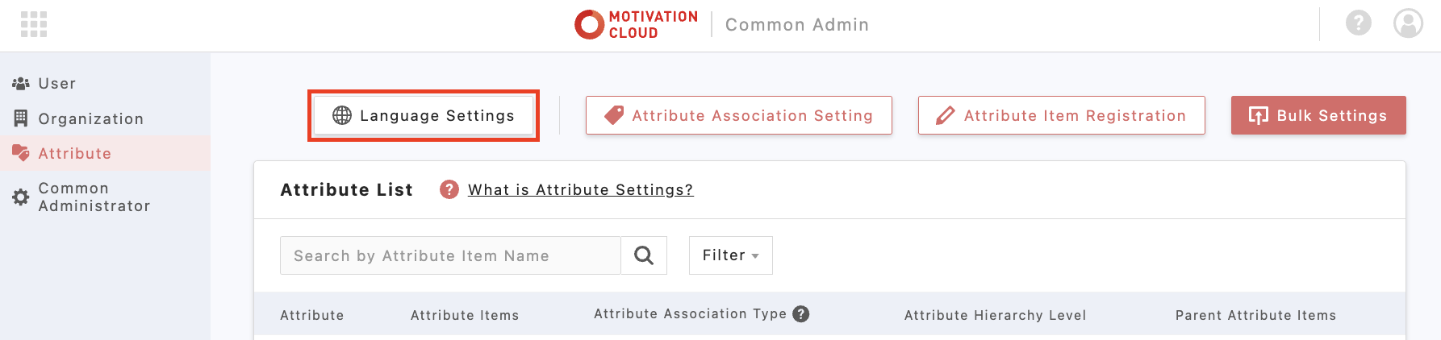Click the Attribute Hierarchy Level column header
Screen dimensions: 1441x340
(995, 315)
